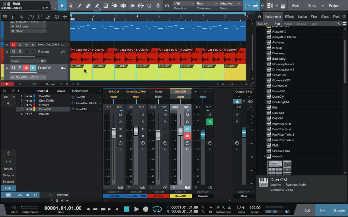348x217 pixels.
Task: Open the Timebase Bars dropdown
Action: point(207,4)
